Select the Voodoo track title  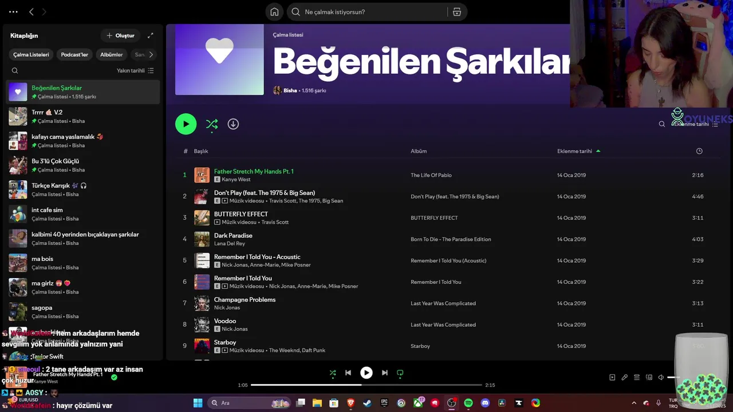[x=225, y=321]
